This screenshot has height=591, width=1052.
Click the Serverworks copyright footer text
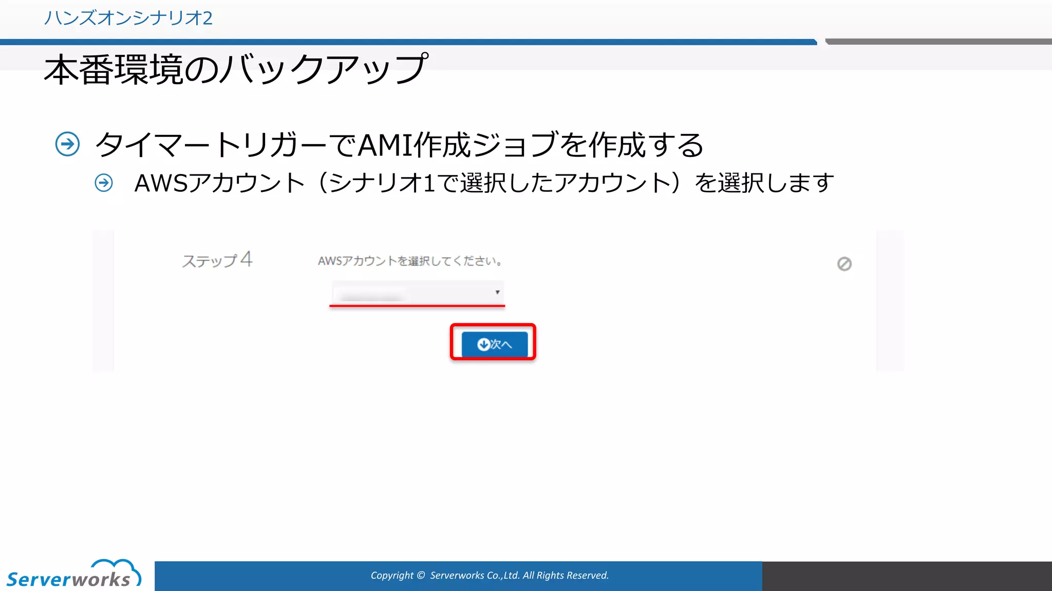[490, 576]
